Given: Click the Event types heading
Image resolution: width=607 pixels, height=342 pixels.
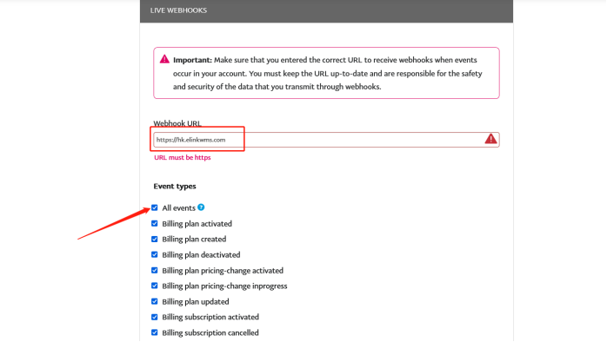Looking at the screenshot, I should coord(175,187).
